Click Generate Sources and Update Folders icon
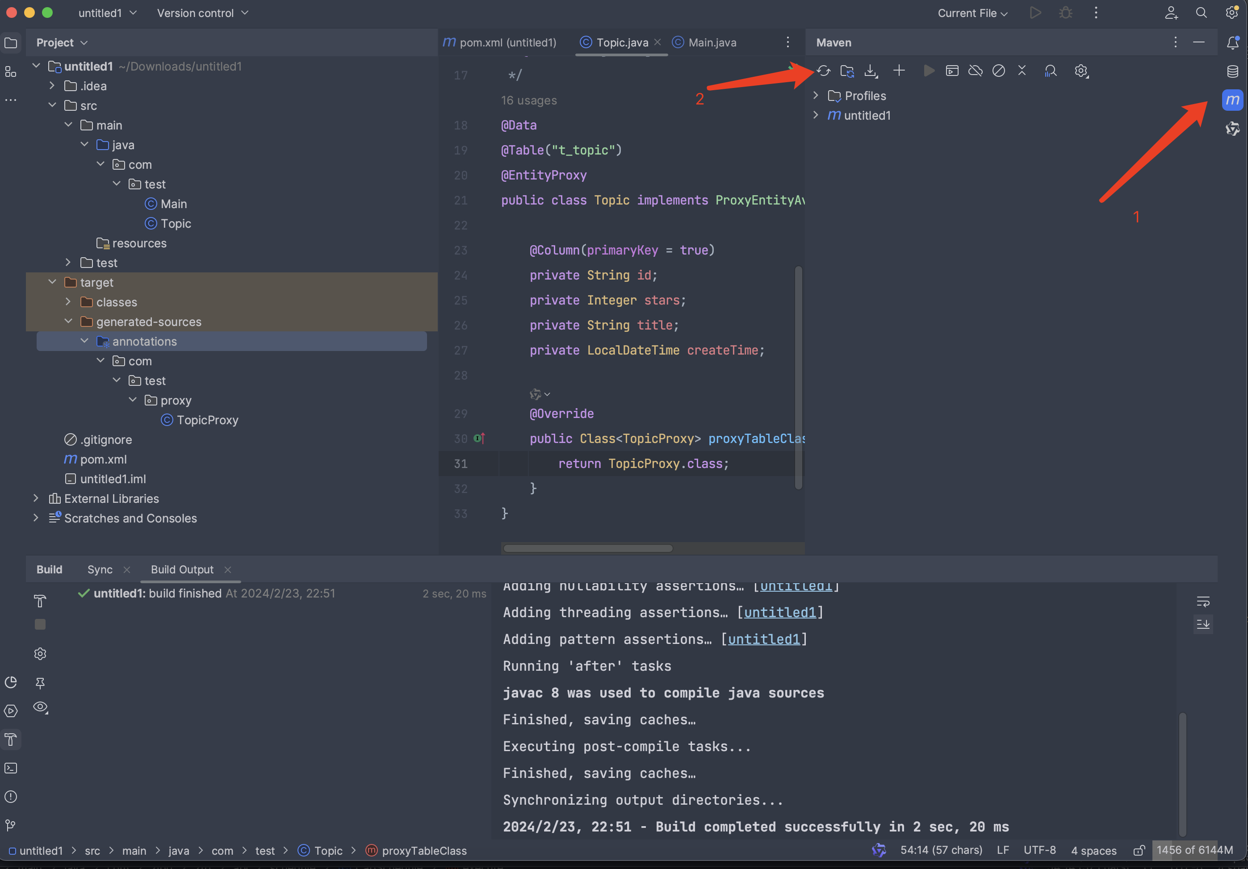The image size is (1248, 869). [847, 71]
